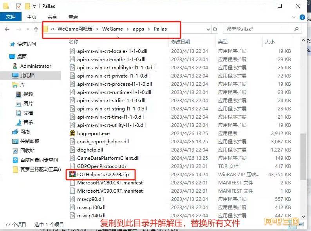The height and width of the screenshot is (231, 311).
Task: Open the quick access toolbar dropdown
Action: pyautogui.click(x=34, y=7)
